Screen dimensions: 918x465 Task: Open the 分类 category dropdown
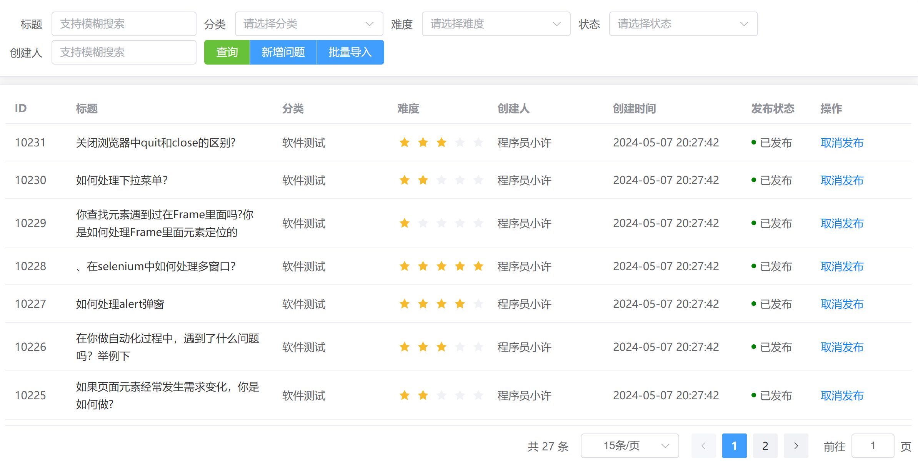[309, 24]
